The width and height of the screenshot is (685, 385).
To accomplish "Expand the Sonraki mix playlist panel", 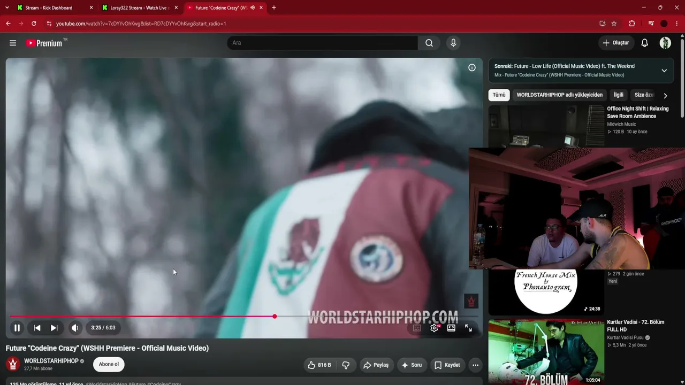I will [664, 71].
